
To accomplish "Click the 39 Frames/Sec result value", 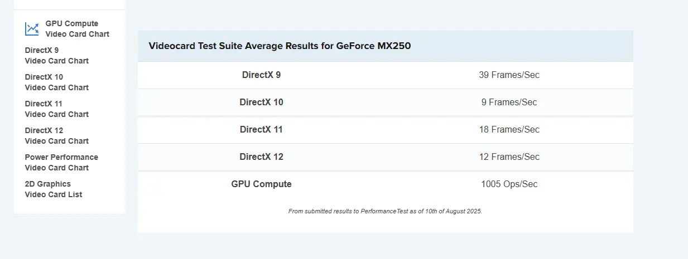I will 509,75.
